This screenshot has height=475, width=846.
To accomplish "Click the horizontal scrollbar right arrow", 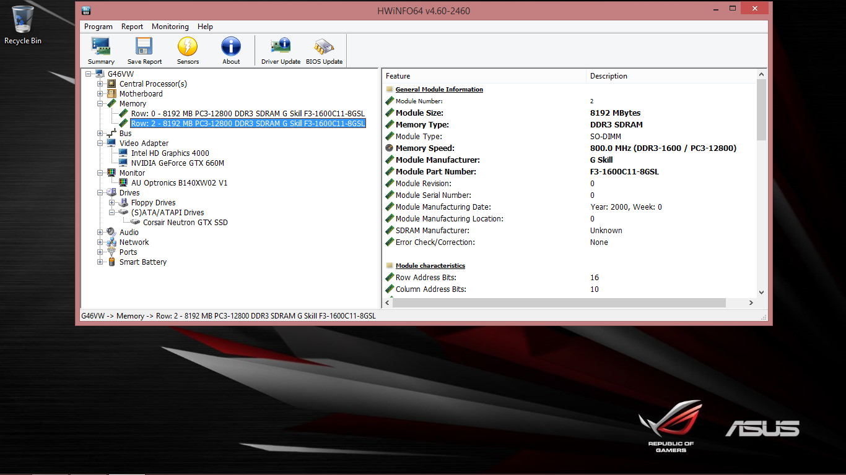I will pyautogui.click(x=751, y=303).
